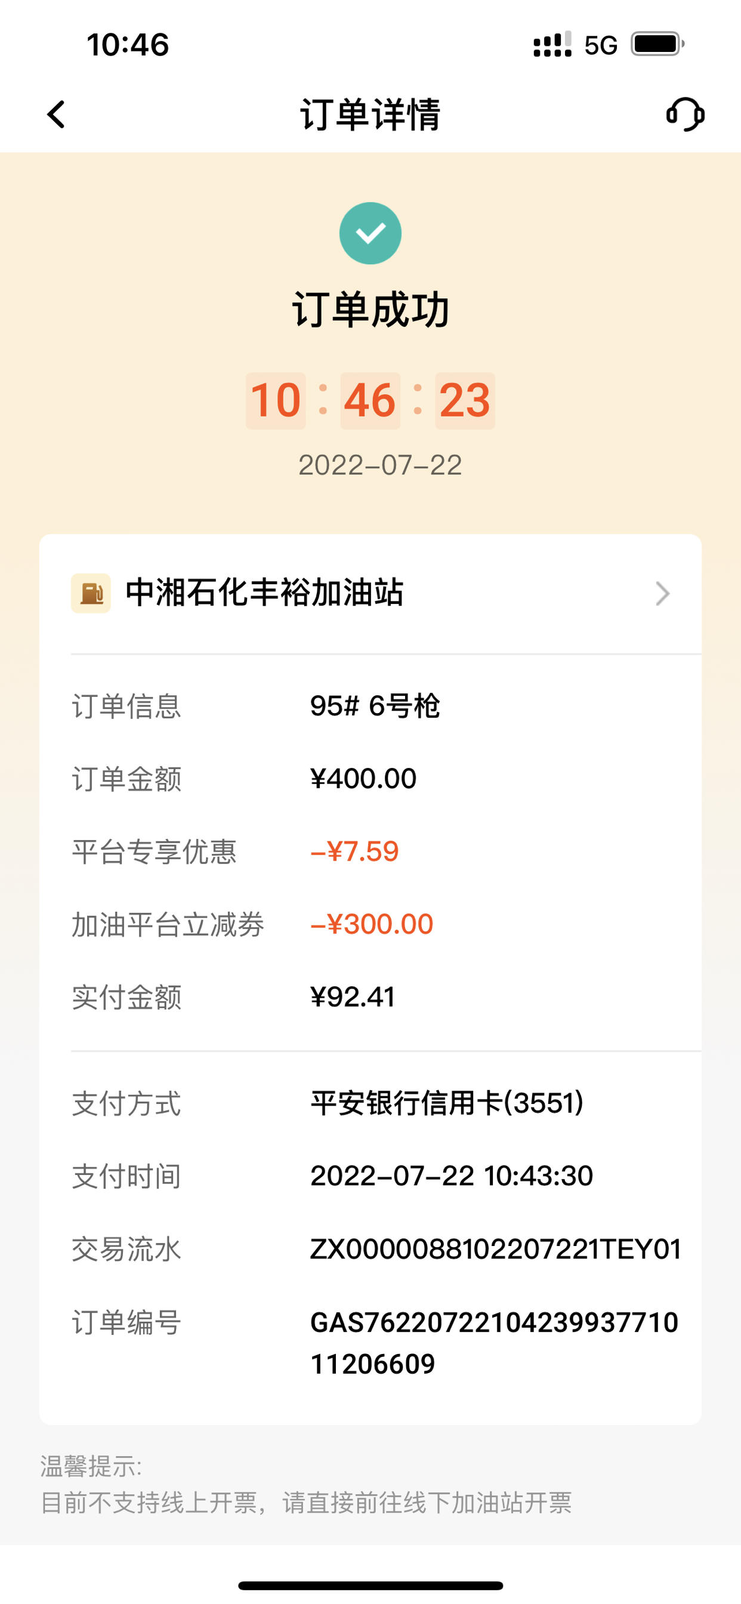Tap the 5G network indicator

[601, 45]
